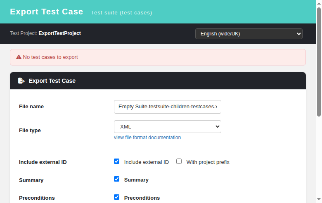The width and height of the screenshot is (322, 203).
Task: Open view file format documentation link
Action: pos(147,138)
